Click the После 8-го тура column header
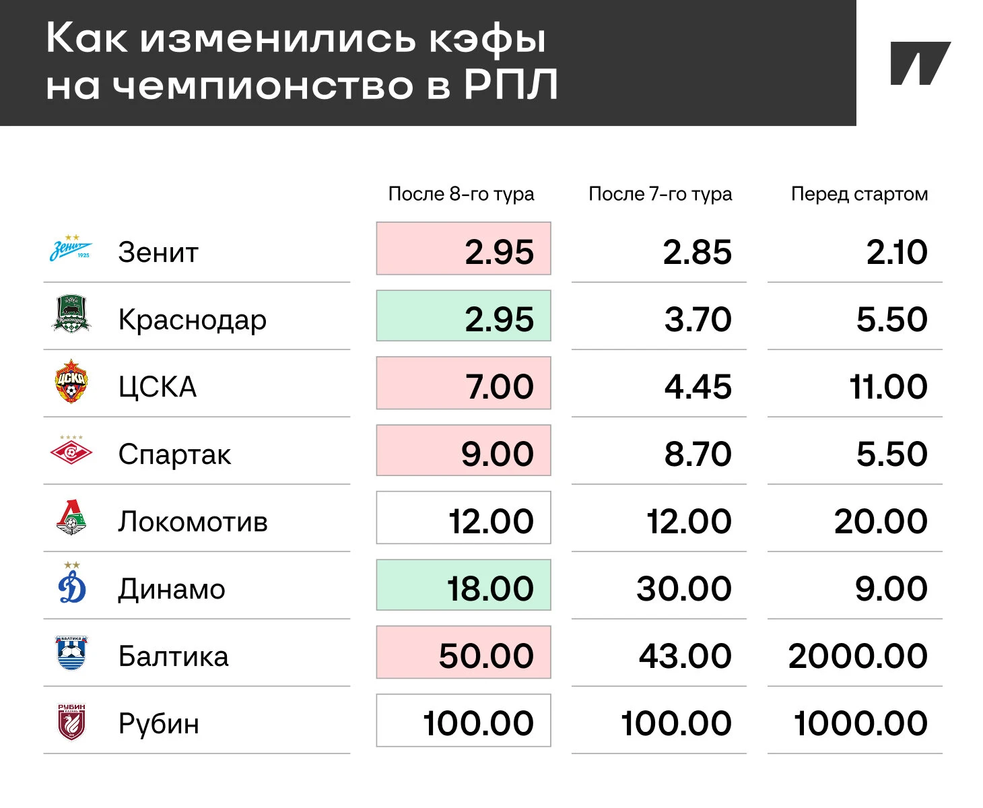 461,194
